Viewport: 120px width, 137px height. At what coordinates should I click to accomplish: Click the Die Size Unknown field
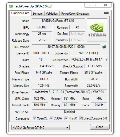pyautogui.click(x=77, y=34)
